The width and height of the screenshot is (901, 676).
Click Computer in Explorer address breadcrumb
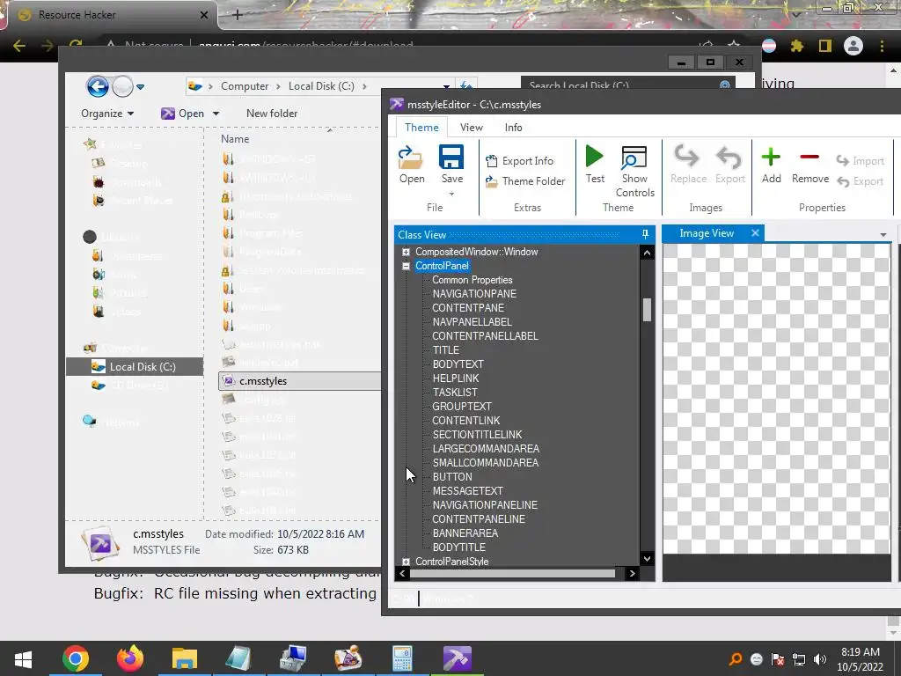click(x=245, y=86)
